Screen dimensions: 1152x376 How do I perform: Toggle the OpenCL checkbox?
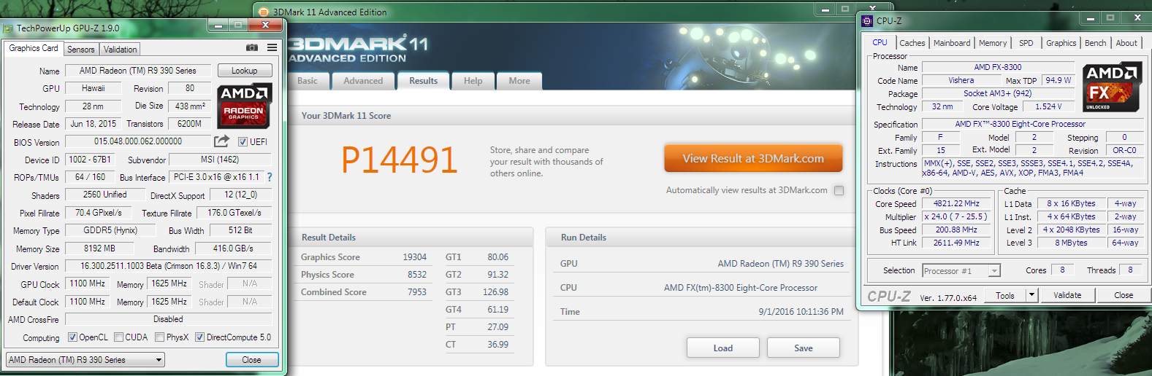point(72,337)
